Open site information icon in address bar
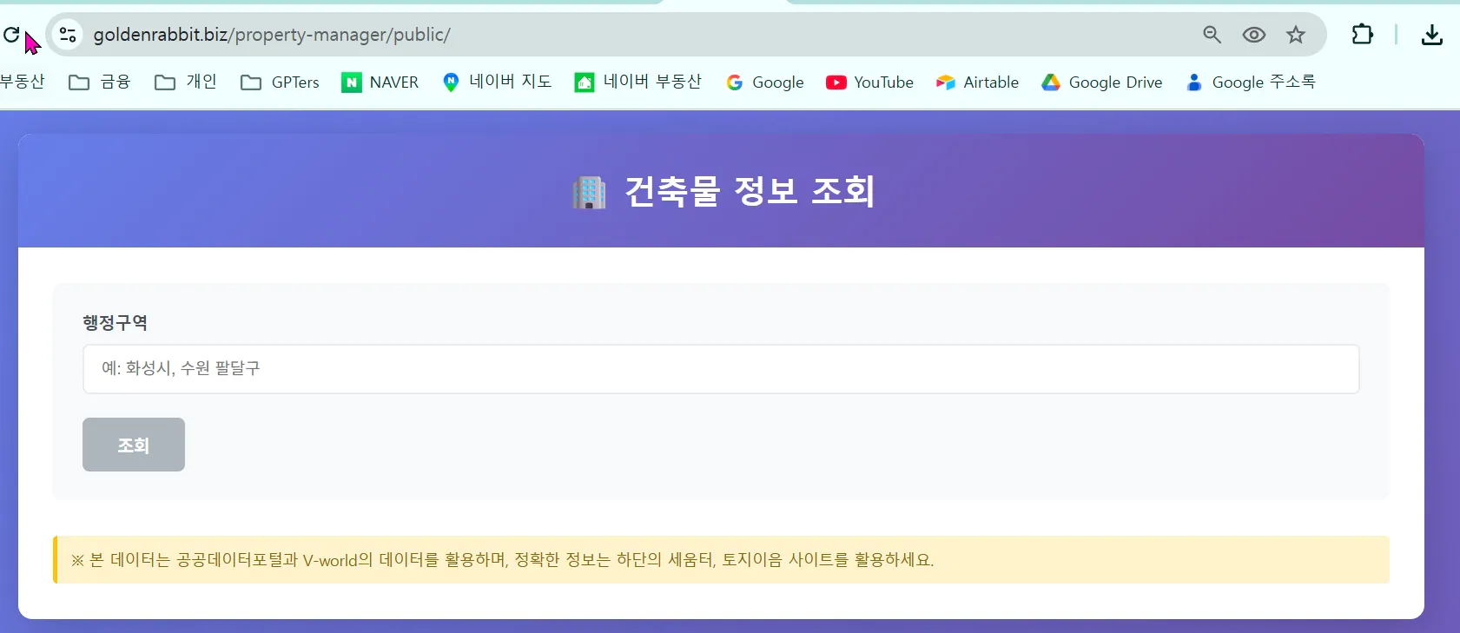1460x633 pixels. 68,35
